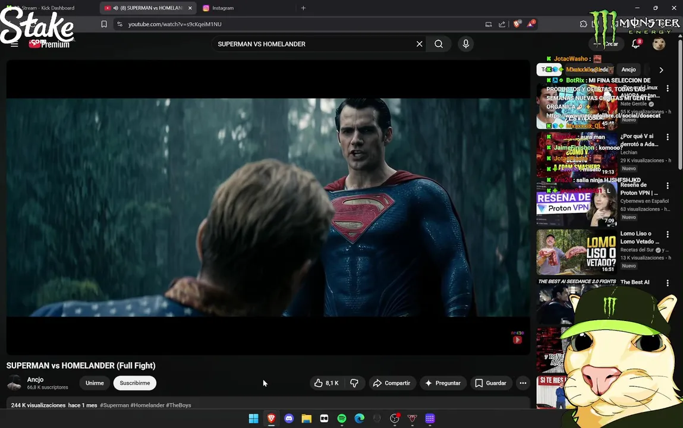Start voice search with the microphone icon

pyautogui.click(x=465, y=44)
